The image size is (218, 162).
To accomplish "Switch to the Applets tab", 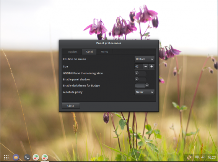I will point(73,52).
